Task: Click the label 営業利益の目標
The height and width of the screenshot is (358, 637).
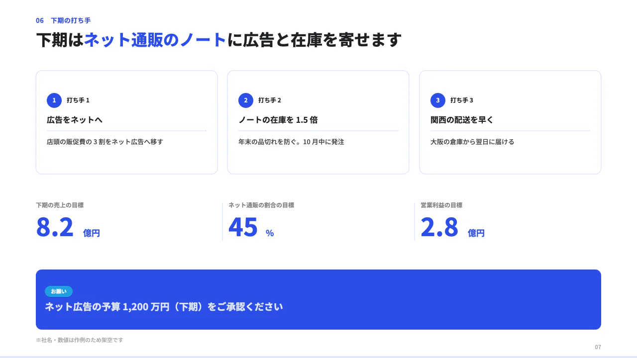Action: click(x=441, y=205)
